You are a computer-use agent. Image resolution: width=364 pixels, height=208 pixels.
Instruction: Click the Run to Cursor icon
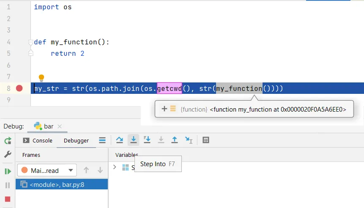(x=189, y=140)
